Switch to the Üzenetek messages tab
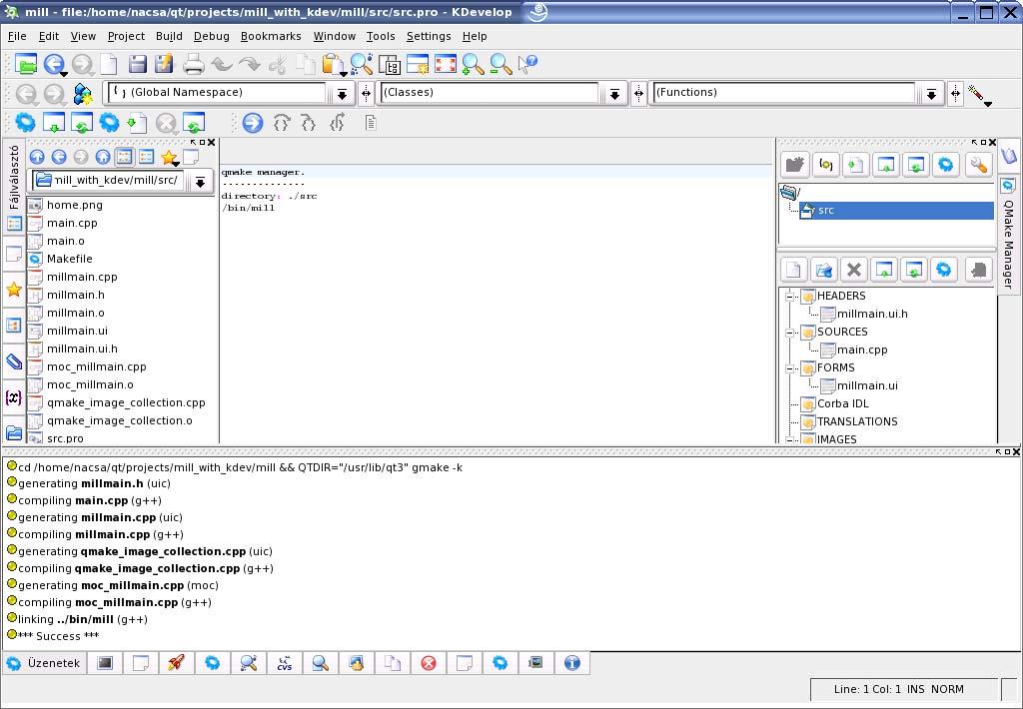This screenshot has height=709, width=1023. 44,663
